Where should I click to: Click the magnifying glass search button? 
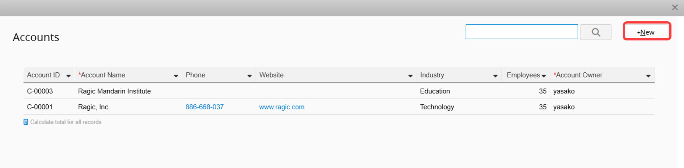(x=596, y=32)
